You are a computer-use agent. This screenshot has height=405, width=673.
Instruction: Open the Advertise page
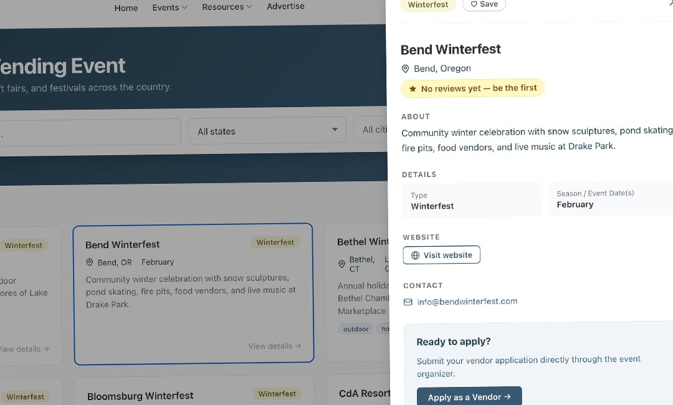click(x=285, y=6)
